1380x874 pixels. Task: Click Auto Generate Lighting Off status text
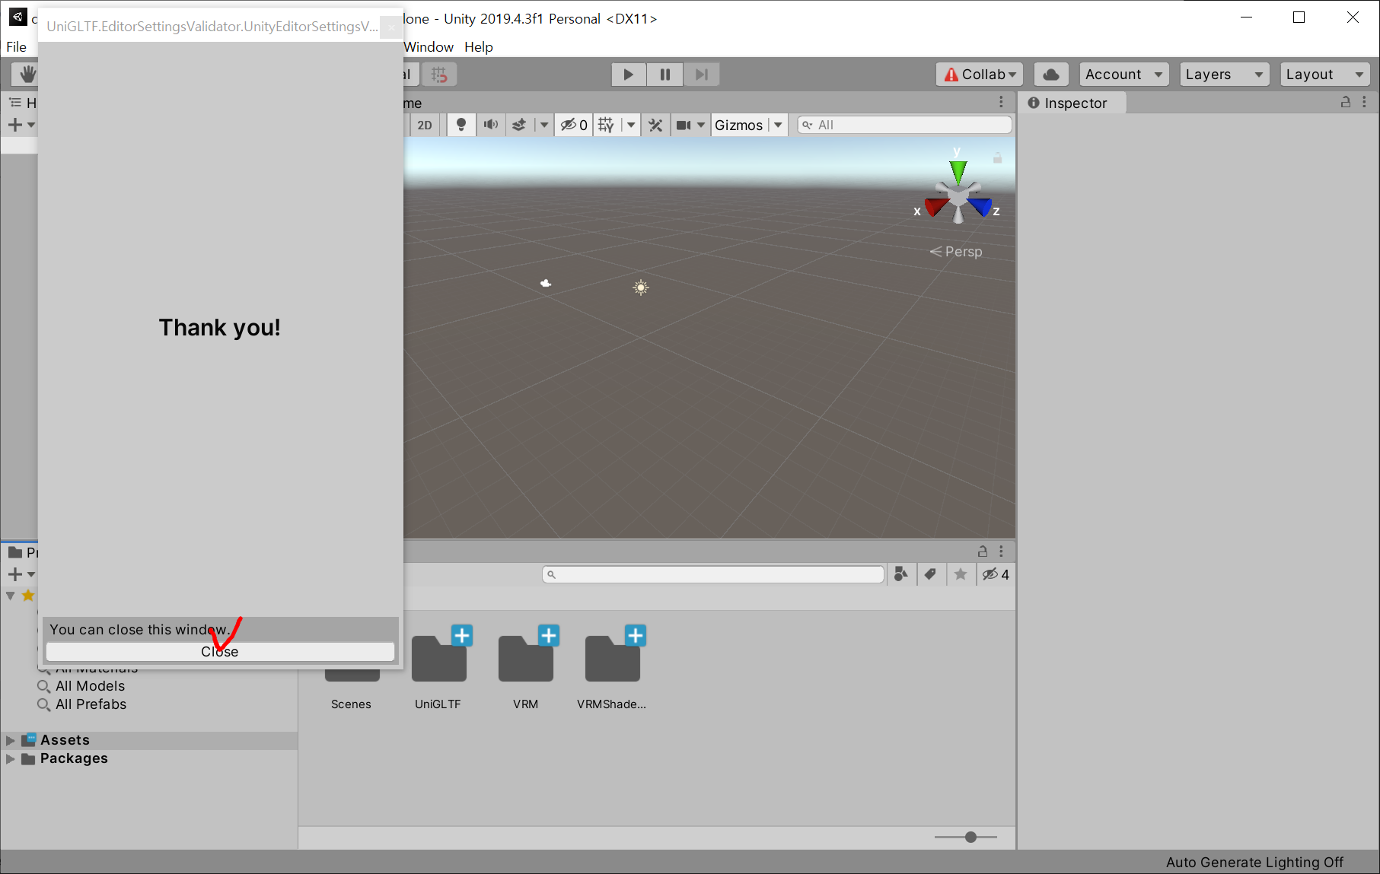(1254, 863)
